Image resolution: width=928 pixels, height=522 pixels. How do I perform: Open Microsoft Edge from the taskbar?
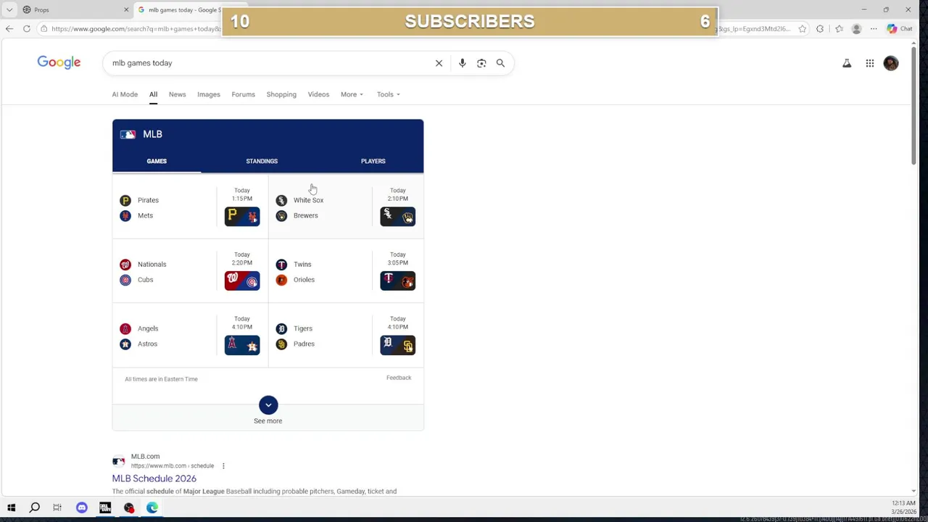(152, 507)
